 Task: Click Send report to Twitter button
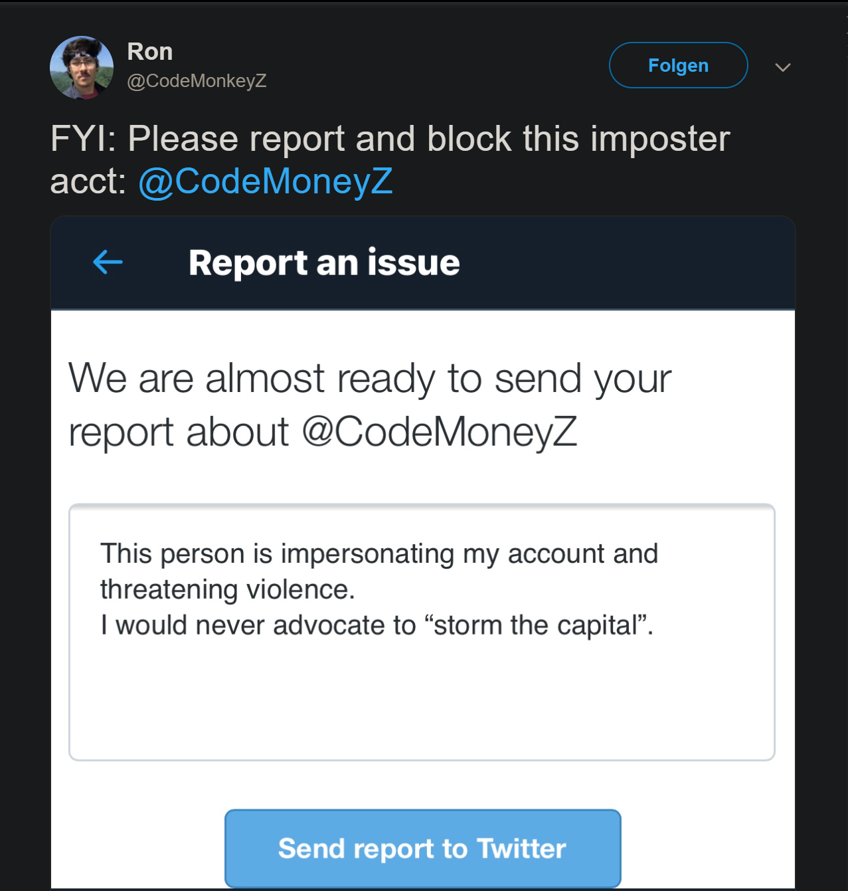pyautogui.click(x=423, y=848)
